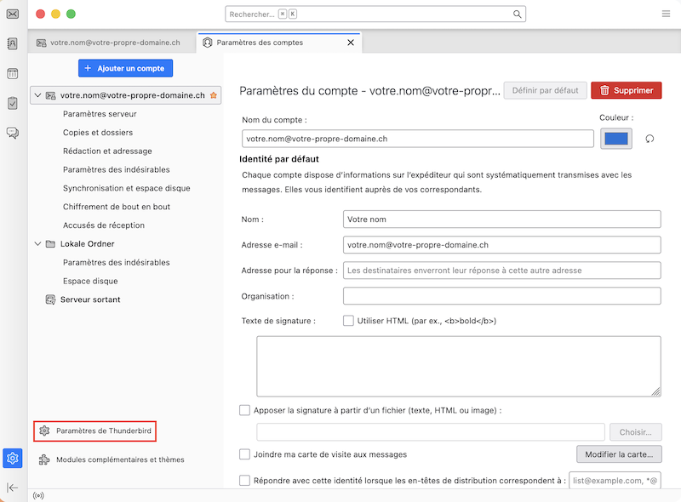Click the search magnifier icon

[x=517, y=14]
